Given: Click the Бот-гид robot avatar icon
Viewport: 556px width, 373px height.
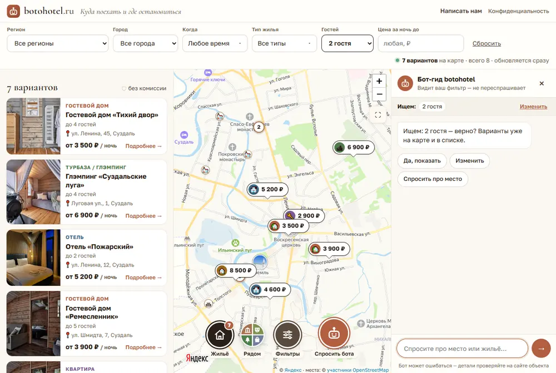Looking at the screenshot, I should 405,83.
